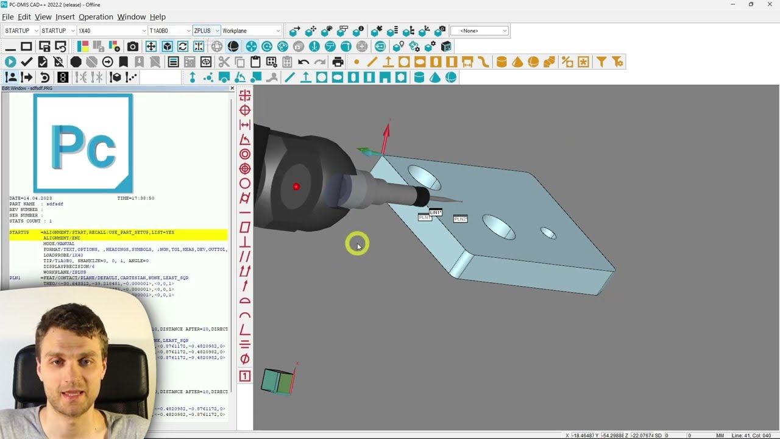Click the camera screen-capture icon
Image resolution: width=780 pixels, height=439 pixels.
point(133,46)
